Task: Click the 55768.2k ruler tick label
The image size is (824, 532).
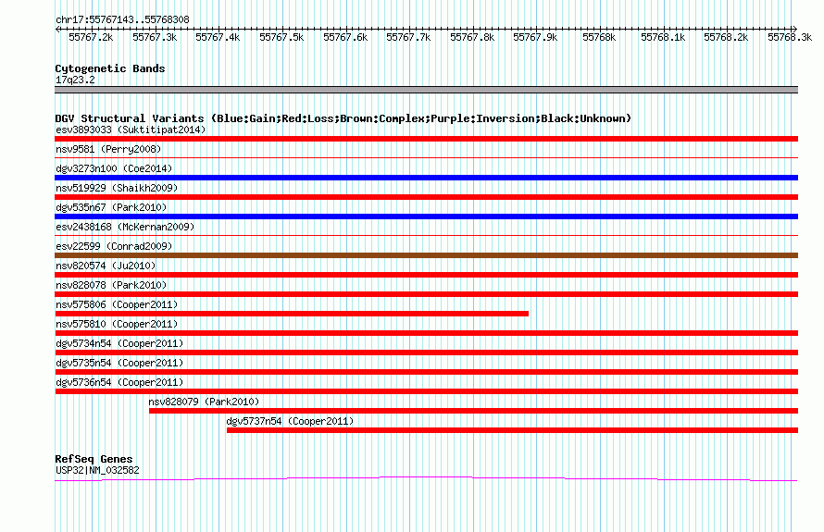Action: (726, 37)
